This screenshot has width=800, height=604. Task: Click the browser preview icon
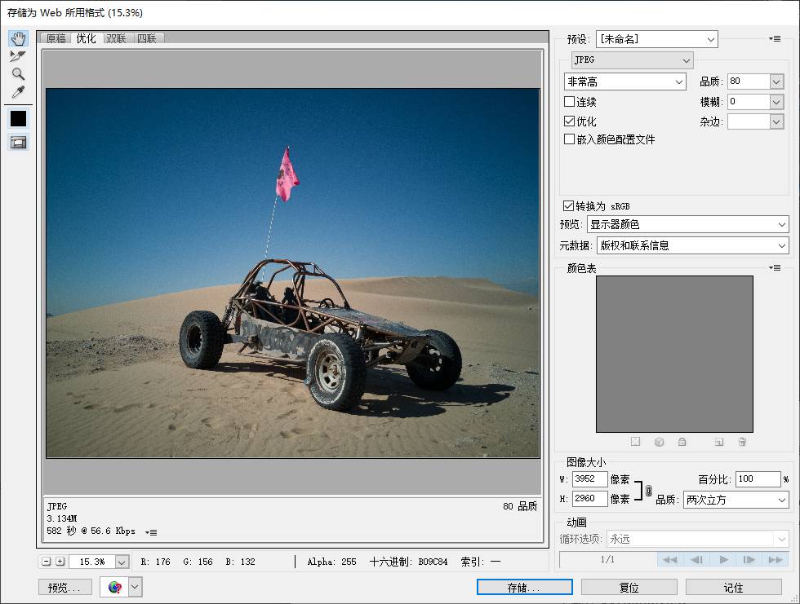(114, 587)
